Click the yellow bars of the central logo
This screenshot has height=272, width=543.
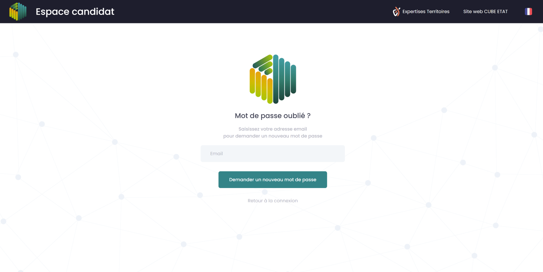click(261, 86)
